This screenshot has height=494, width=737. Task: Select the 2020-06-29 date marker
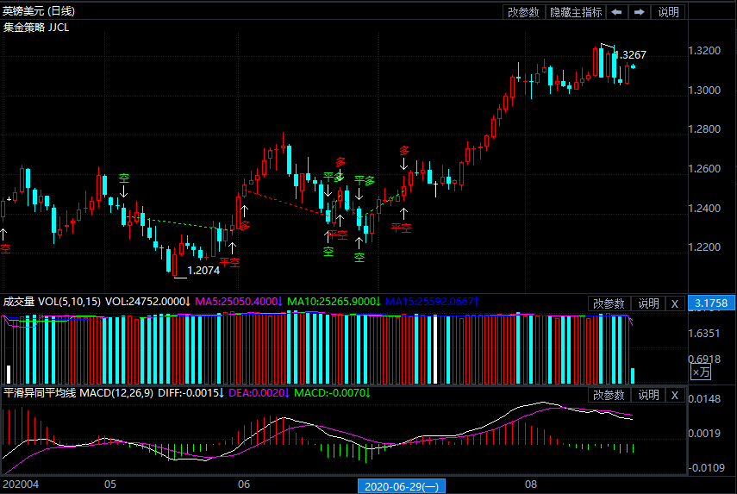(401, 486)
